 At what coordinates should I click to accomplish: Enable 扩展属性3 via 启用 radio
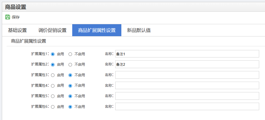pos(53,75)
